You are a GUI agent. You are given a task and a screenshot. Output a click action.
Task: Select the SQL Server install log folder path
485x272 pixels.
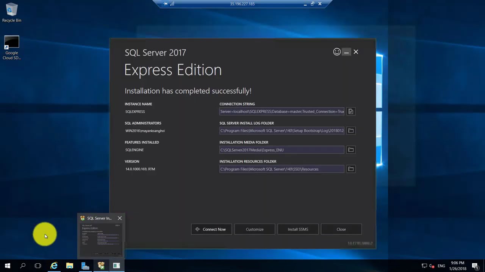click(282, 131)
